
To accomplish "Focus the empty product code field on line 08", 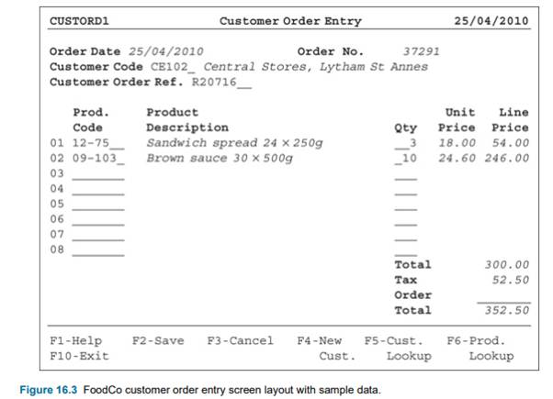I will pos(97,249).
